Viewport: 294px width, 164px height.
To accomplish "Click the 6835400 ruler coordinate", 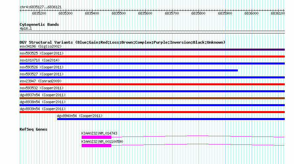I will pyautogui.click(x=92, y=13).
